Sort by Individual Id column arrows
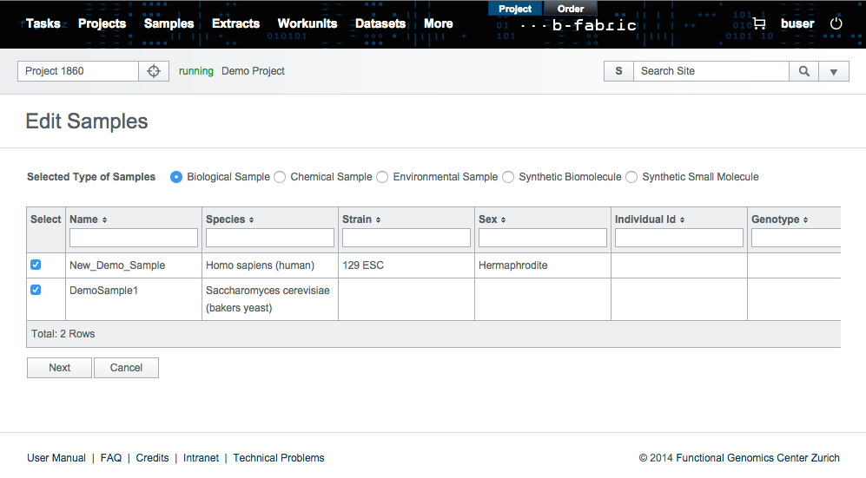This screenshot has height=478, width=866. tap(682, 220)
